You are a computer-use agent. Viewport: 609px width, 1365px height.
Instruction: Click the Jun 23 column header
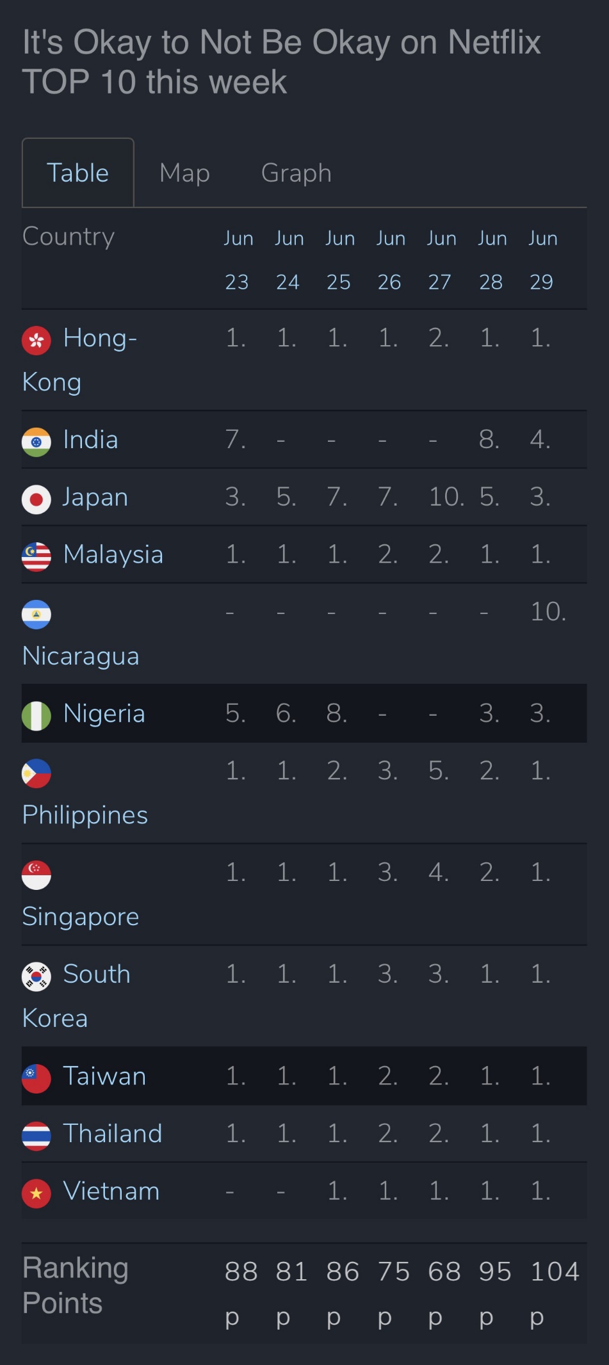click(238, 259)
